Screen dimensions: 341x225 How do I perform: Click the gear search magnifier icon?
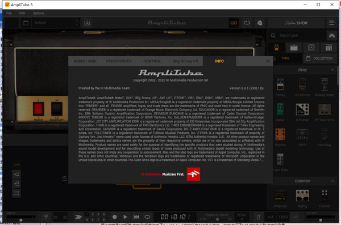(x=273, y=35)
